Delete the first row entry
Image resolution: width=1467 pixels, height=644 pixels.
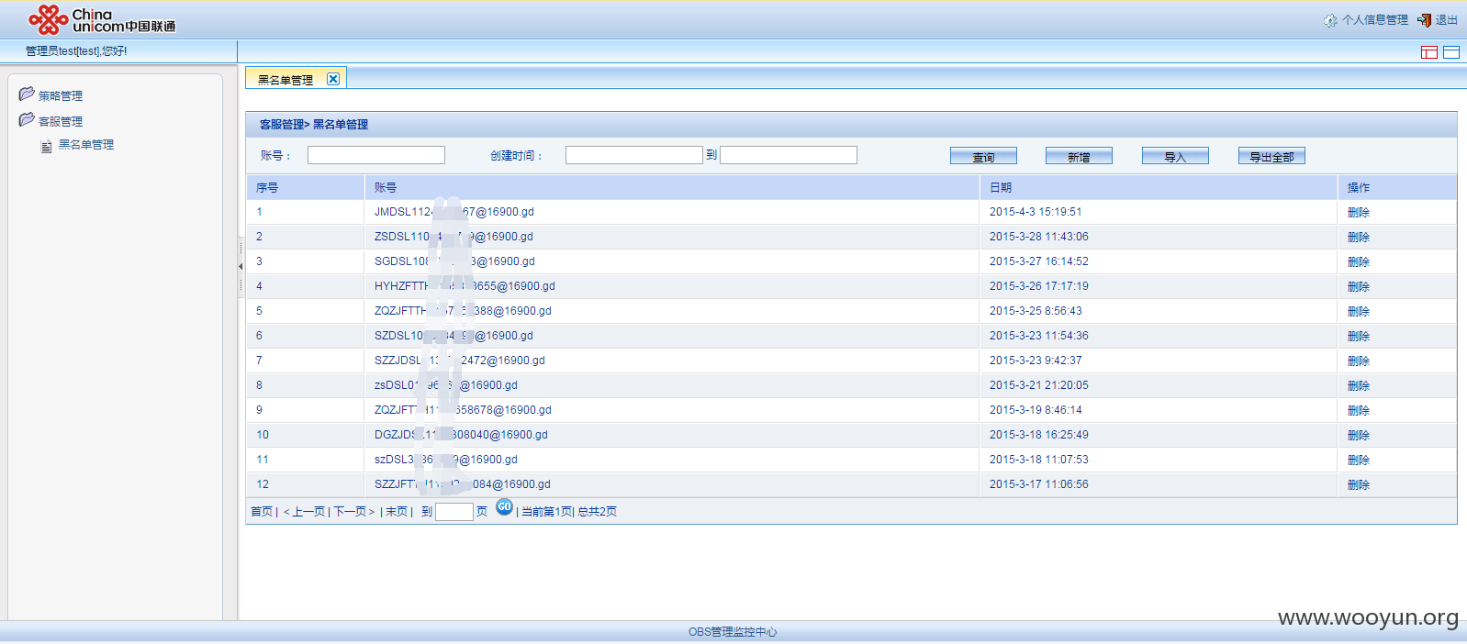click(x=1358, y=212)
